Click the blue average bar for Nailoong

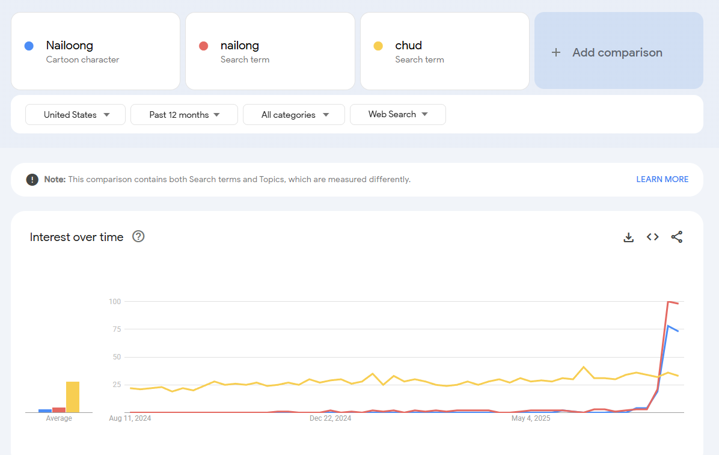tap(45, 411)
